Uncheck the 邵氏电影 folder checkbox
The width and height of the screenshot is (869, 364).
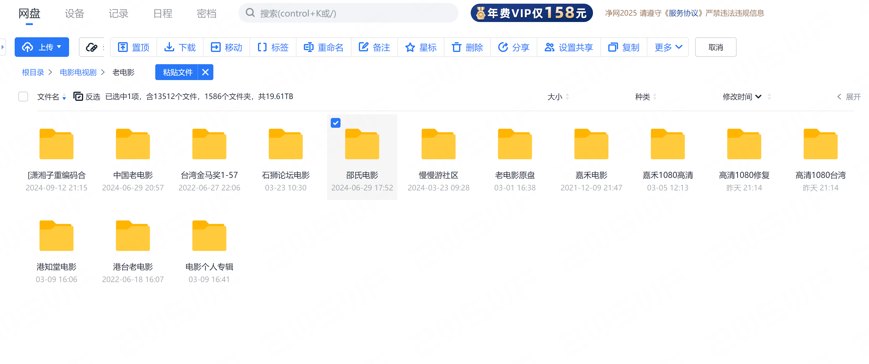point(335,123)
